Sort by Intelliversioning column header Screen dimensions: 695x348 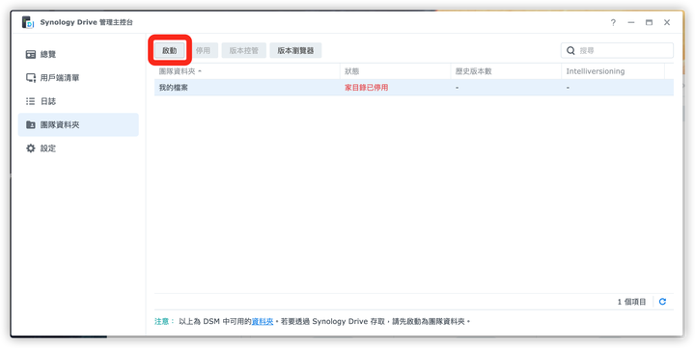coord(613,71)
